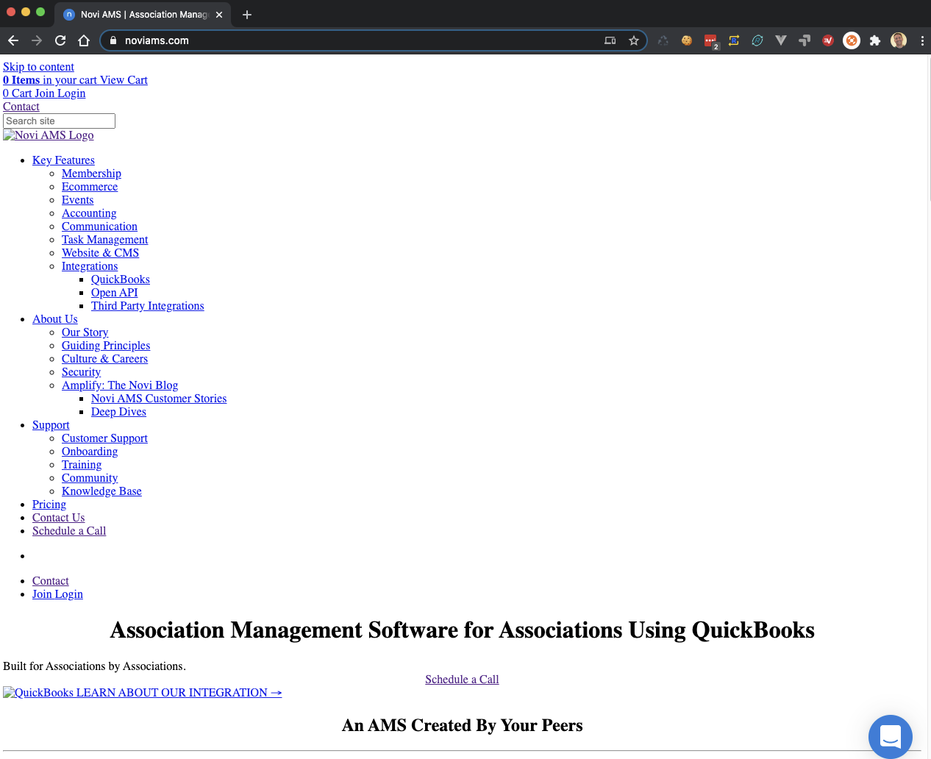
Task: Click the gray angular blocks extension icon
Action: click(x=805, y=40)
